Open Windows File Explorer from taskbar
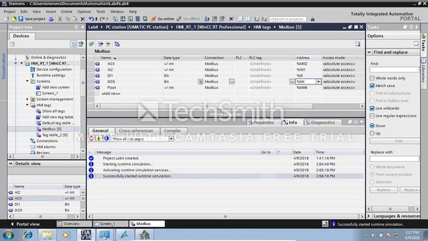The image size is (428, 241). coord(47,235)
